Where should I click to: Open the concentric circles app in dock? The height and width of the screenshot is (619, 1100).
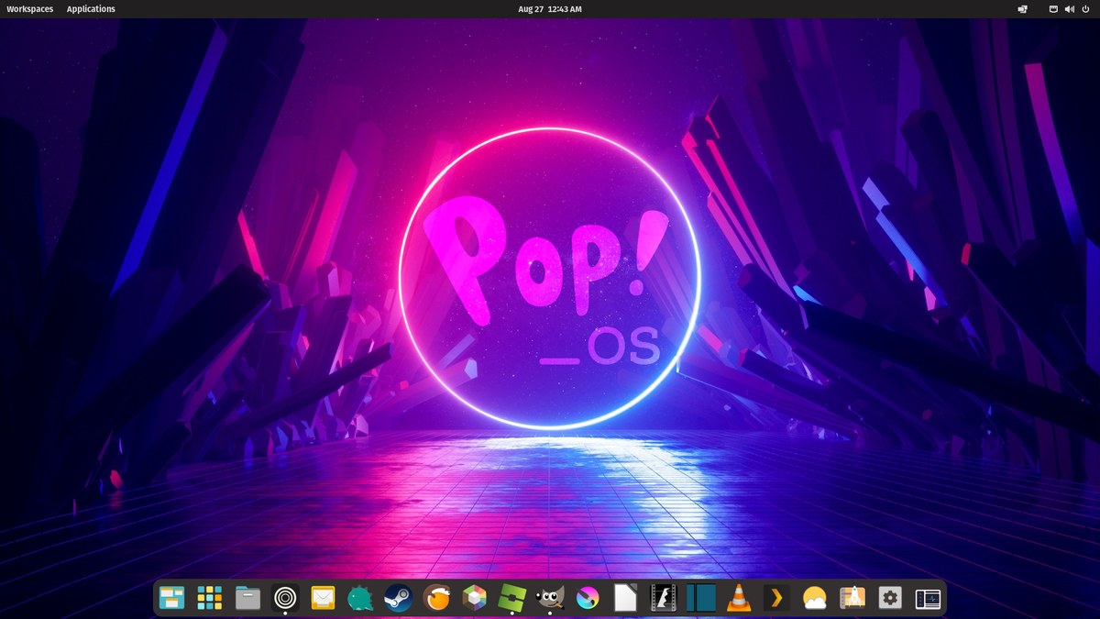[285, 599]
